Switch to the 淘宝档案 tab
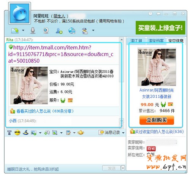This screenshot has width=190, height=175. pyautogui.click(x=156, y=41)
